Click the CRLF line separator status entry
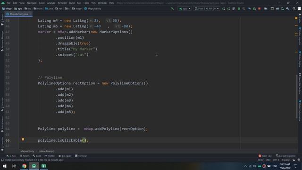Viewport: 302px width, 170px height. click(268, 160)
